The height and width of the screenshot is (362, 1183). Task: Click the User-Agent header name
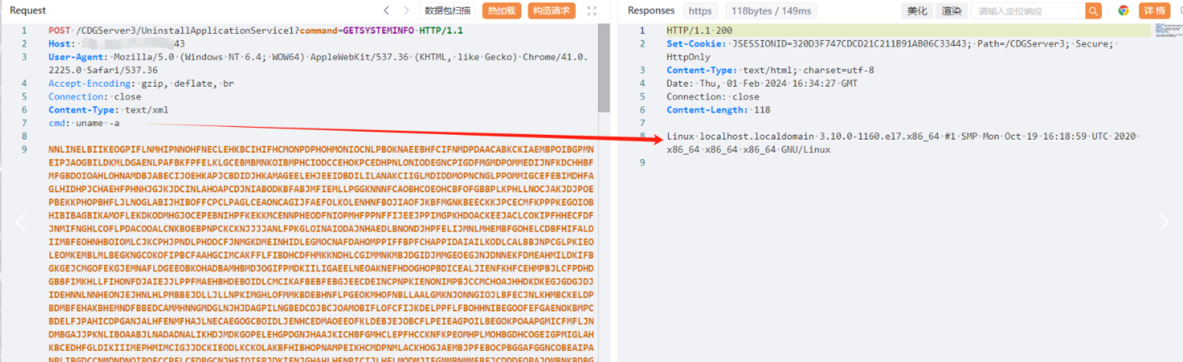[77, 58]
